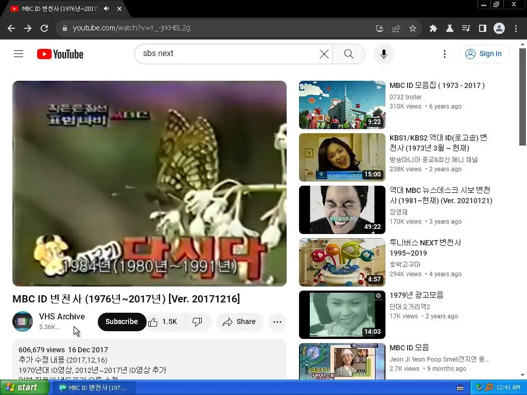Open 'KBS1/KBS2 역대 ID' video title
Screen dimensions: 527x395
coord(438,143)
